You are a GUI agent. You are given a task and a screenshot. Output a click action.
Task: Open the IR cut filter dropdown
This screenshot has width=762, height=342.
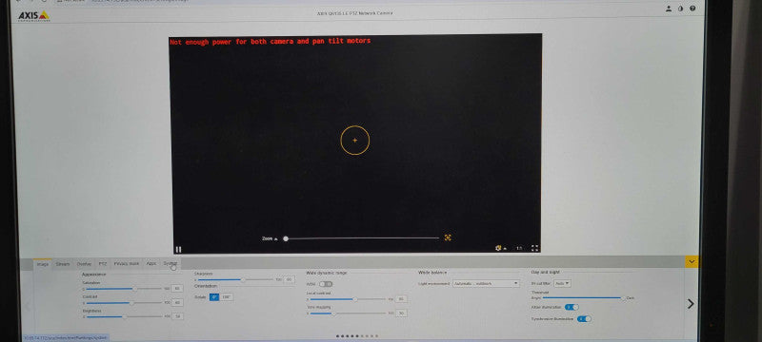(x=562, y=283)
